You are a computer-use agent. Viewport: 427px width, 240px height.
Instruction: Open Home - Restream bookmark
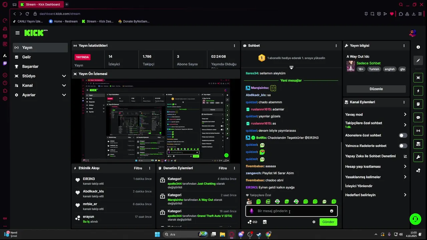point(63,21)
